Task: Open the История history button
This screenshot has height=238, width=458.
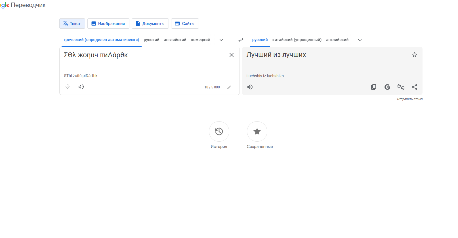Action: pos(219,131)
